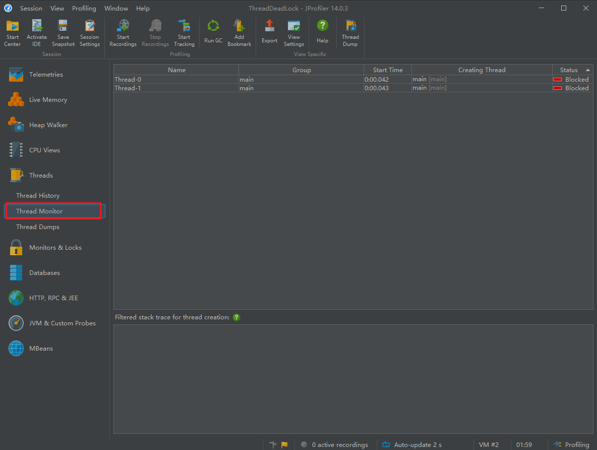Sort by Creating Thread column header

coord(482,70)
